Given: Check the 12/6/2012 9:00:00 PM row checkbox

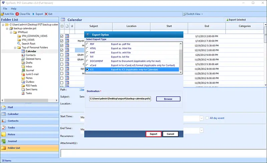Looking at the screenshot, I should [x=62, y=55].
